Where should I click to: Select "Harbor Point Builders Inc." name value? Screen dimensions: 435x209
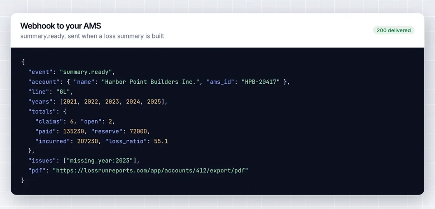[x=150, y=82]
